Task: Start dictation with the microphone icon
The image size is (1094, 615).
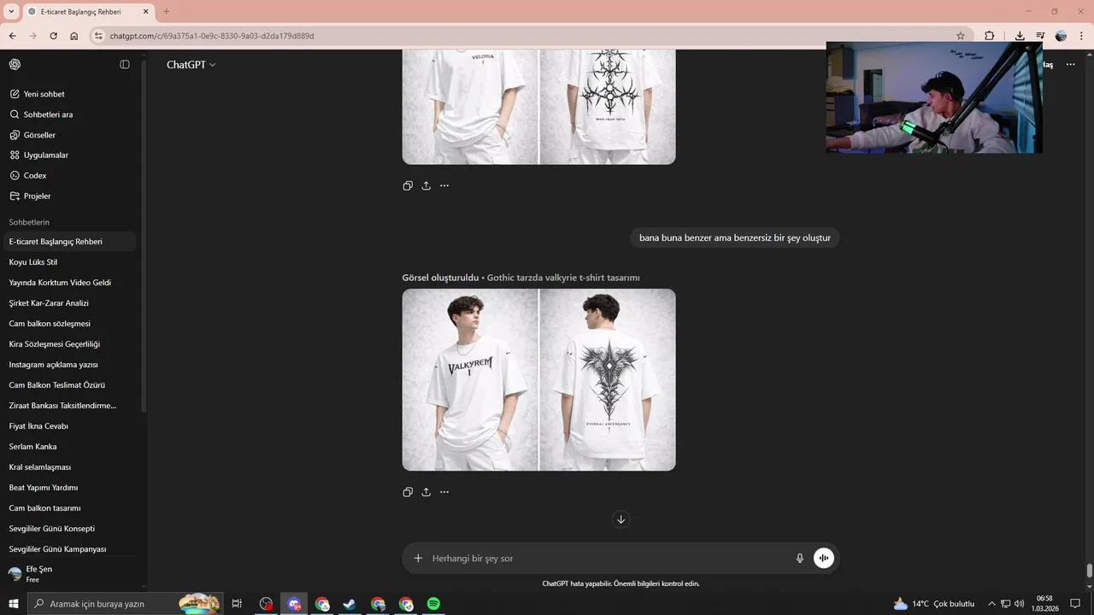Action: click(800, 559)
